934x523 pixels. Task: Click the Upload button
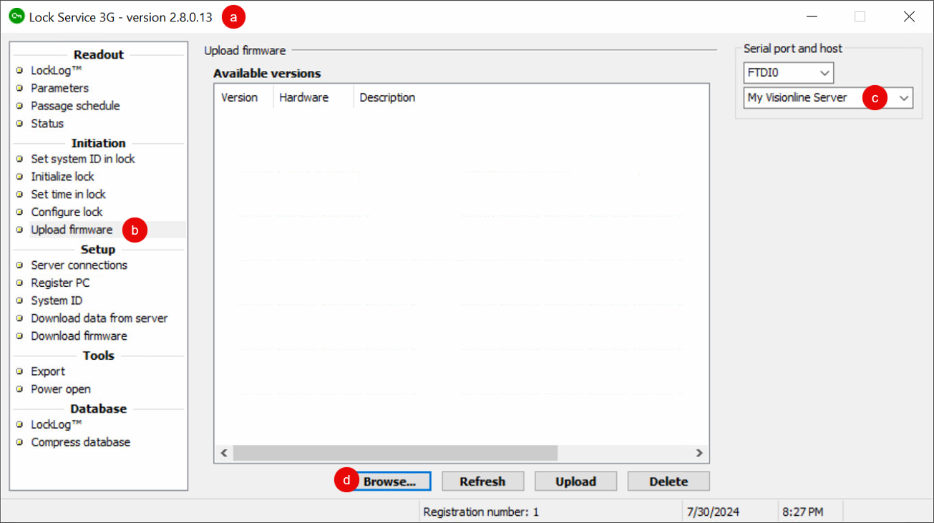[575, 482]
